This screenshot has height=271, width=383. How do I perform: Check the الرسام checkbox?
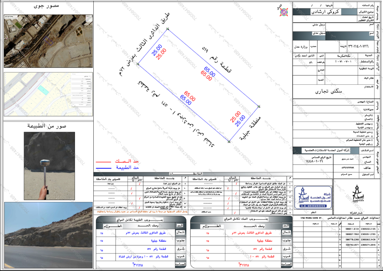[372, 115]
